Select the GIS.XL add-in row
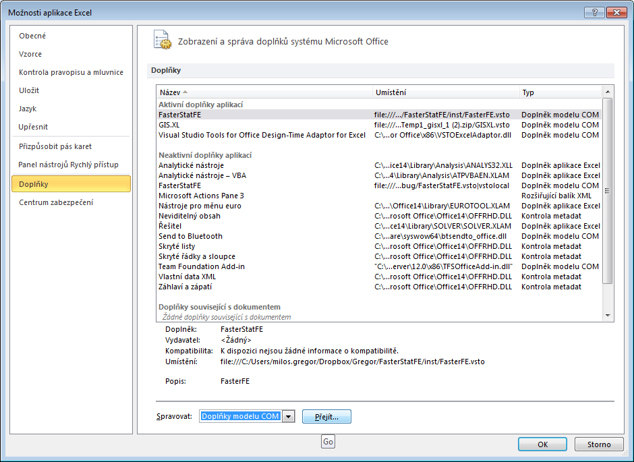Image resolution: width=634 pixels, height=462 pixels. coord(379,125)
